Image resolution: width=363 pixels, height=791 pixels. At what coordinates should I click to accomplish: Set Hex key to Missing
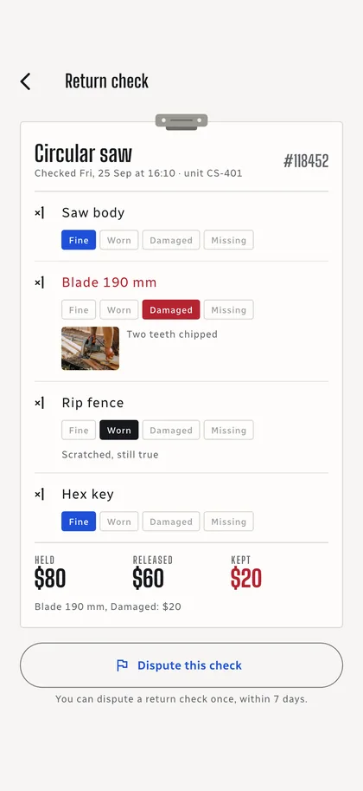pyautogui.click(x=228, y=522)
